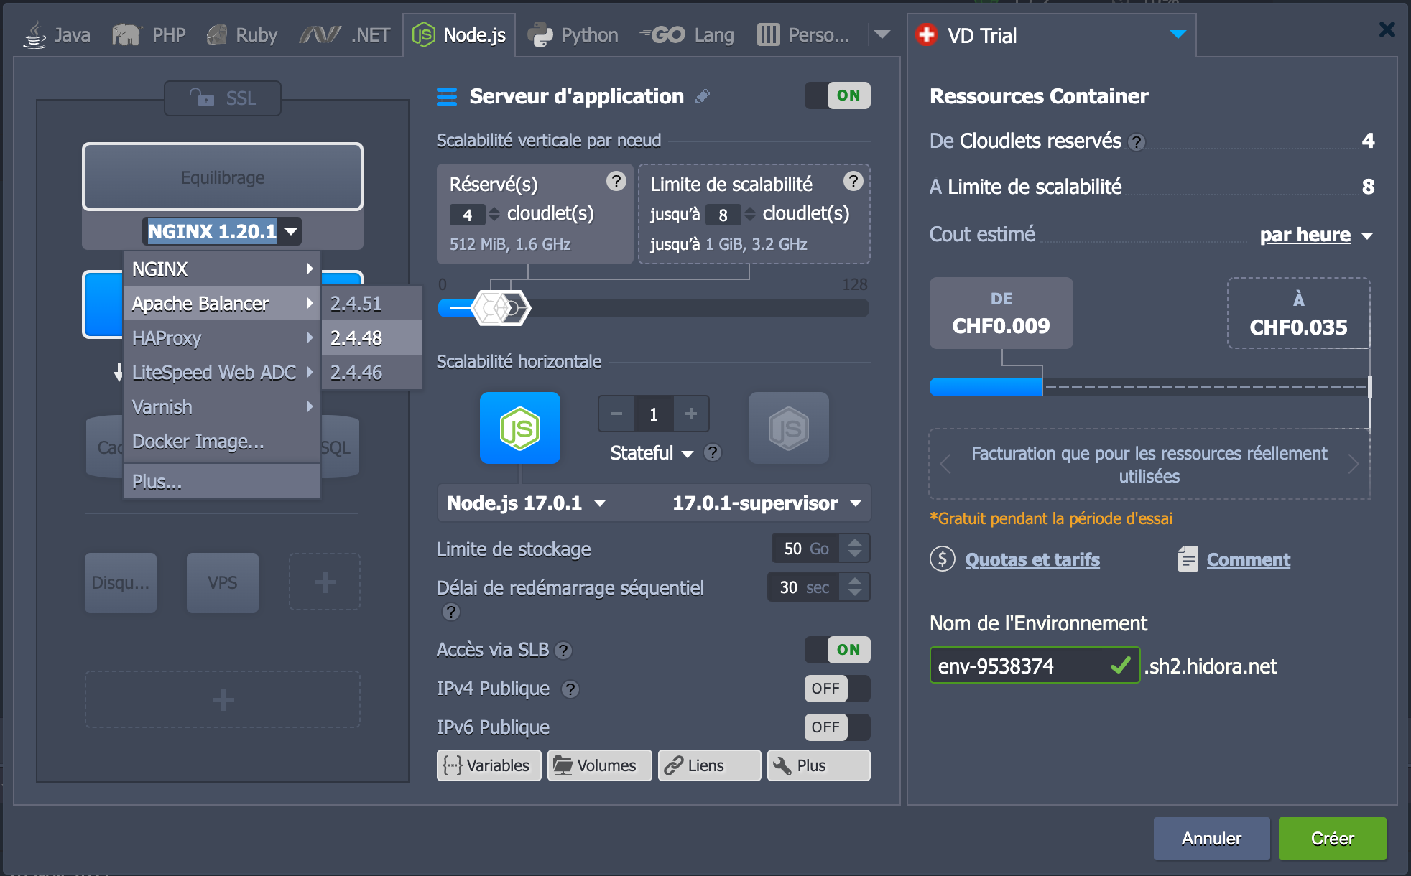Adjust Délai de redémarrage stepper arrows
Screen dimensions: 1411x876
[x=855, y=587]
